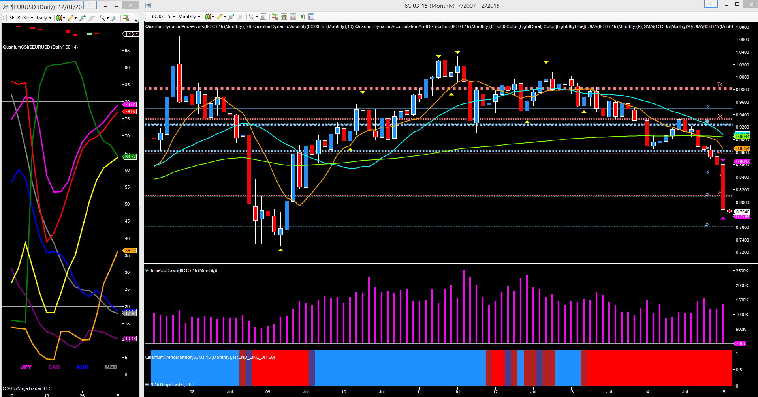Image resolution: width=758 pixels, height=397 pixels.
Task: Expand drawing tools arrow in $EURUSD window
Action: (x=75, y=18)
